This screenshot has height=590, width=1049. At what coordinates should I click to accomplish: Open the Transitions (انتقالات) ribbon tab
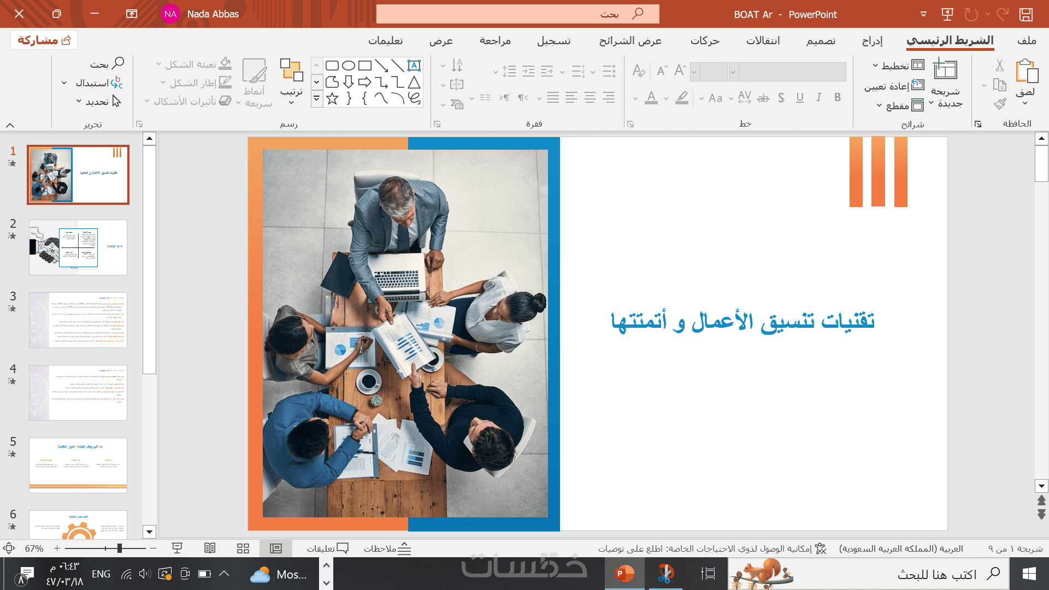(763, 41)
